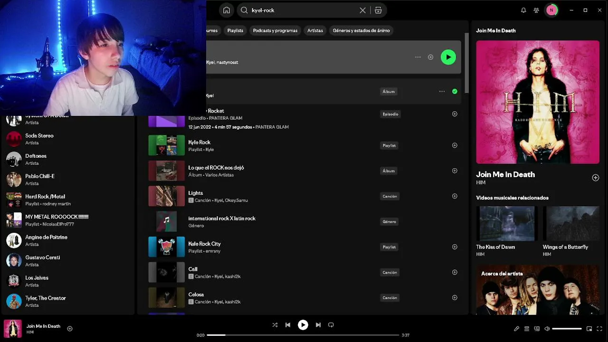The height and width of the screenshot is (342, 608).
Task: Open the Acerca del artista card
Action: (x=538, y=290)
